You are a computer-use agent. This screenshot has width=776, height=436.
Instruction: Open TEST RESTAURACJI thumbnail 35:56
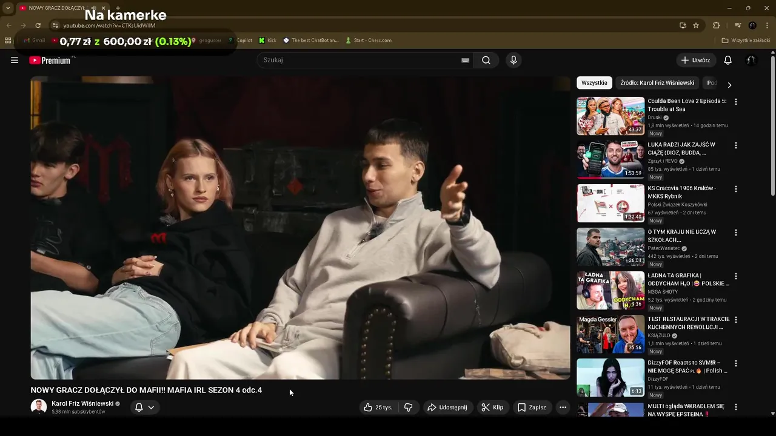point(610,334)
